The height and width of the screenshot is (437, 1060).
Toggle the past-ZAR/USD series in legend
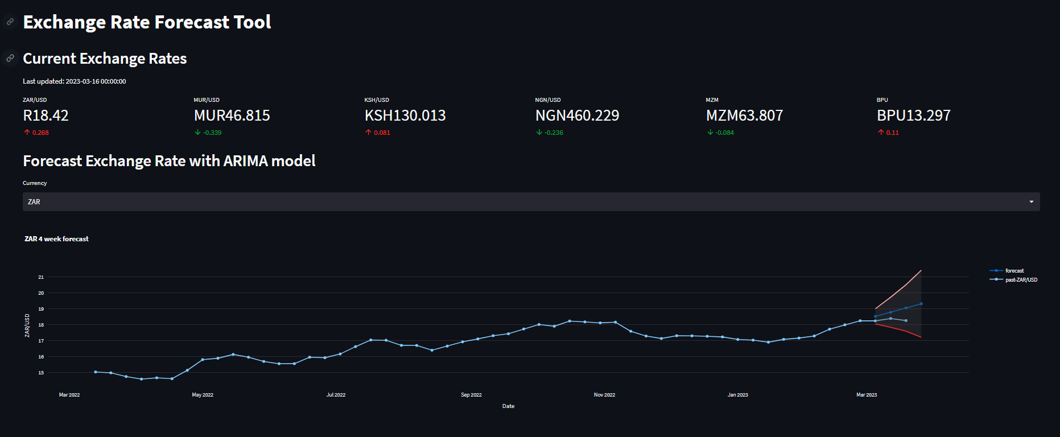1013,280
